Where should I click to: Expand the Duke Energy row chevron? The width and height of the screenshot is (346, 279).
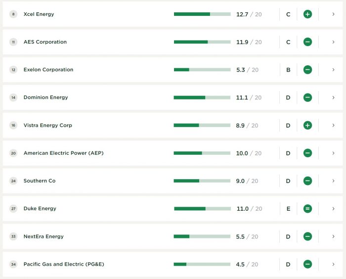click(334, 209)
